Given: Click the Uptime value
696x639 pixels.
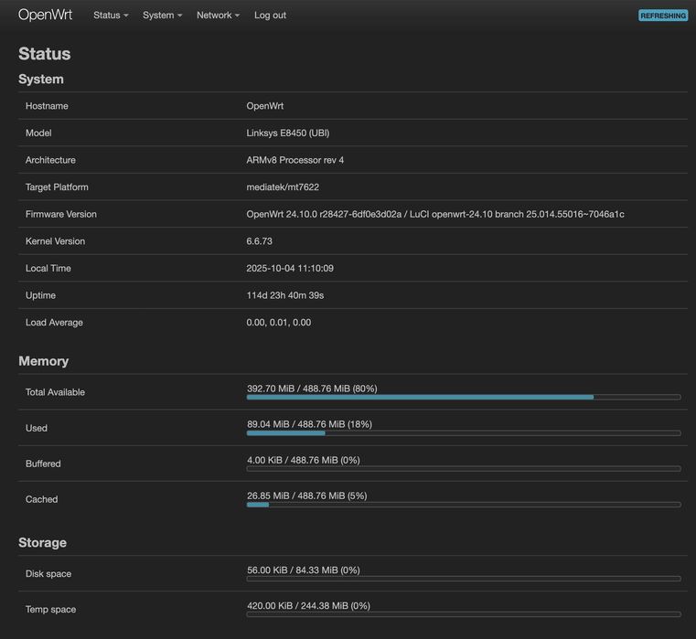Looking at the screenshot, I should pos(285,295).
